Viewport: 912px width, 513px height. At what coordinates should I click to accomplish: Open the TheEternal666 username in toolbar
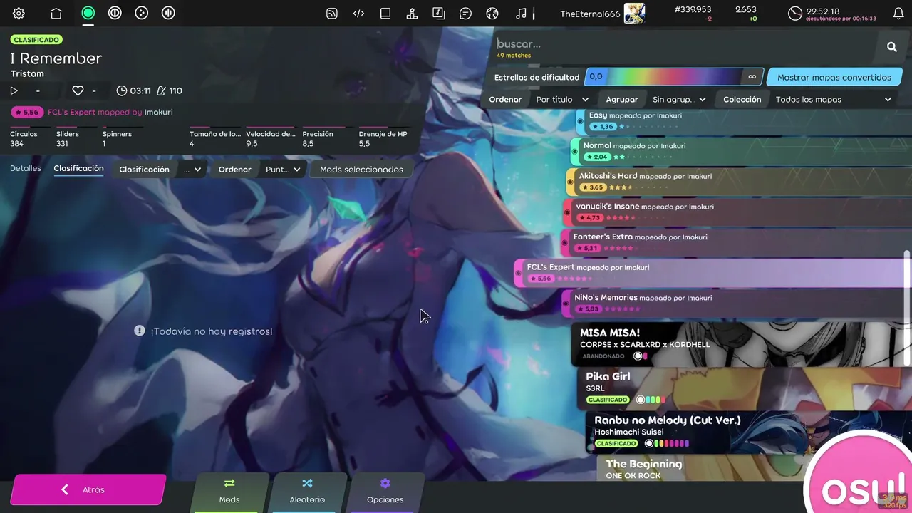(591, 14)
